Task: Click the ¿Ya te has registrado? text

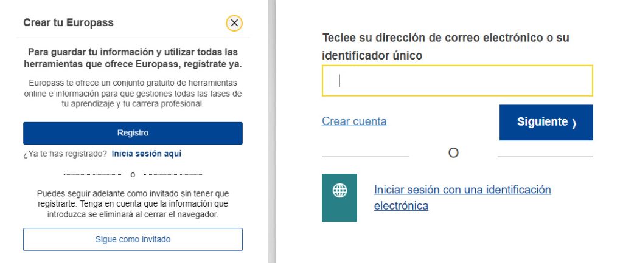Action: click(x=65, y=154)
